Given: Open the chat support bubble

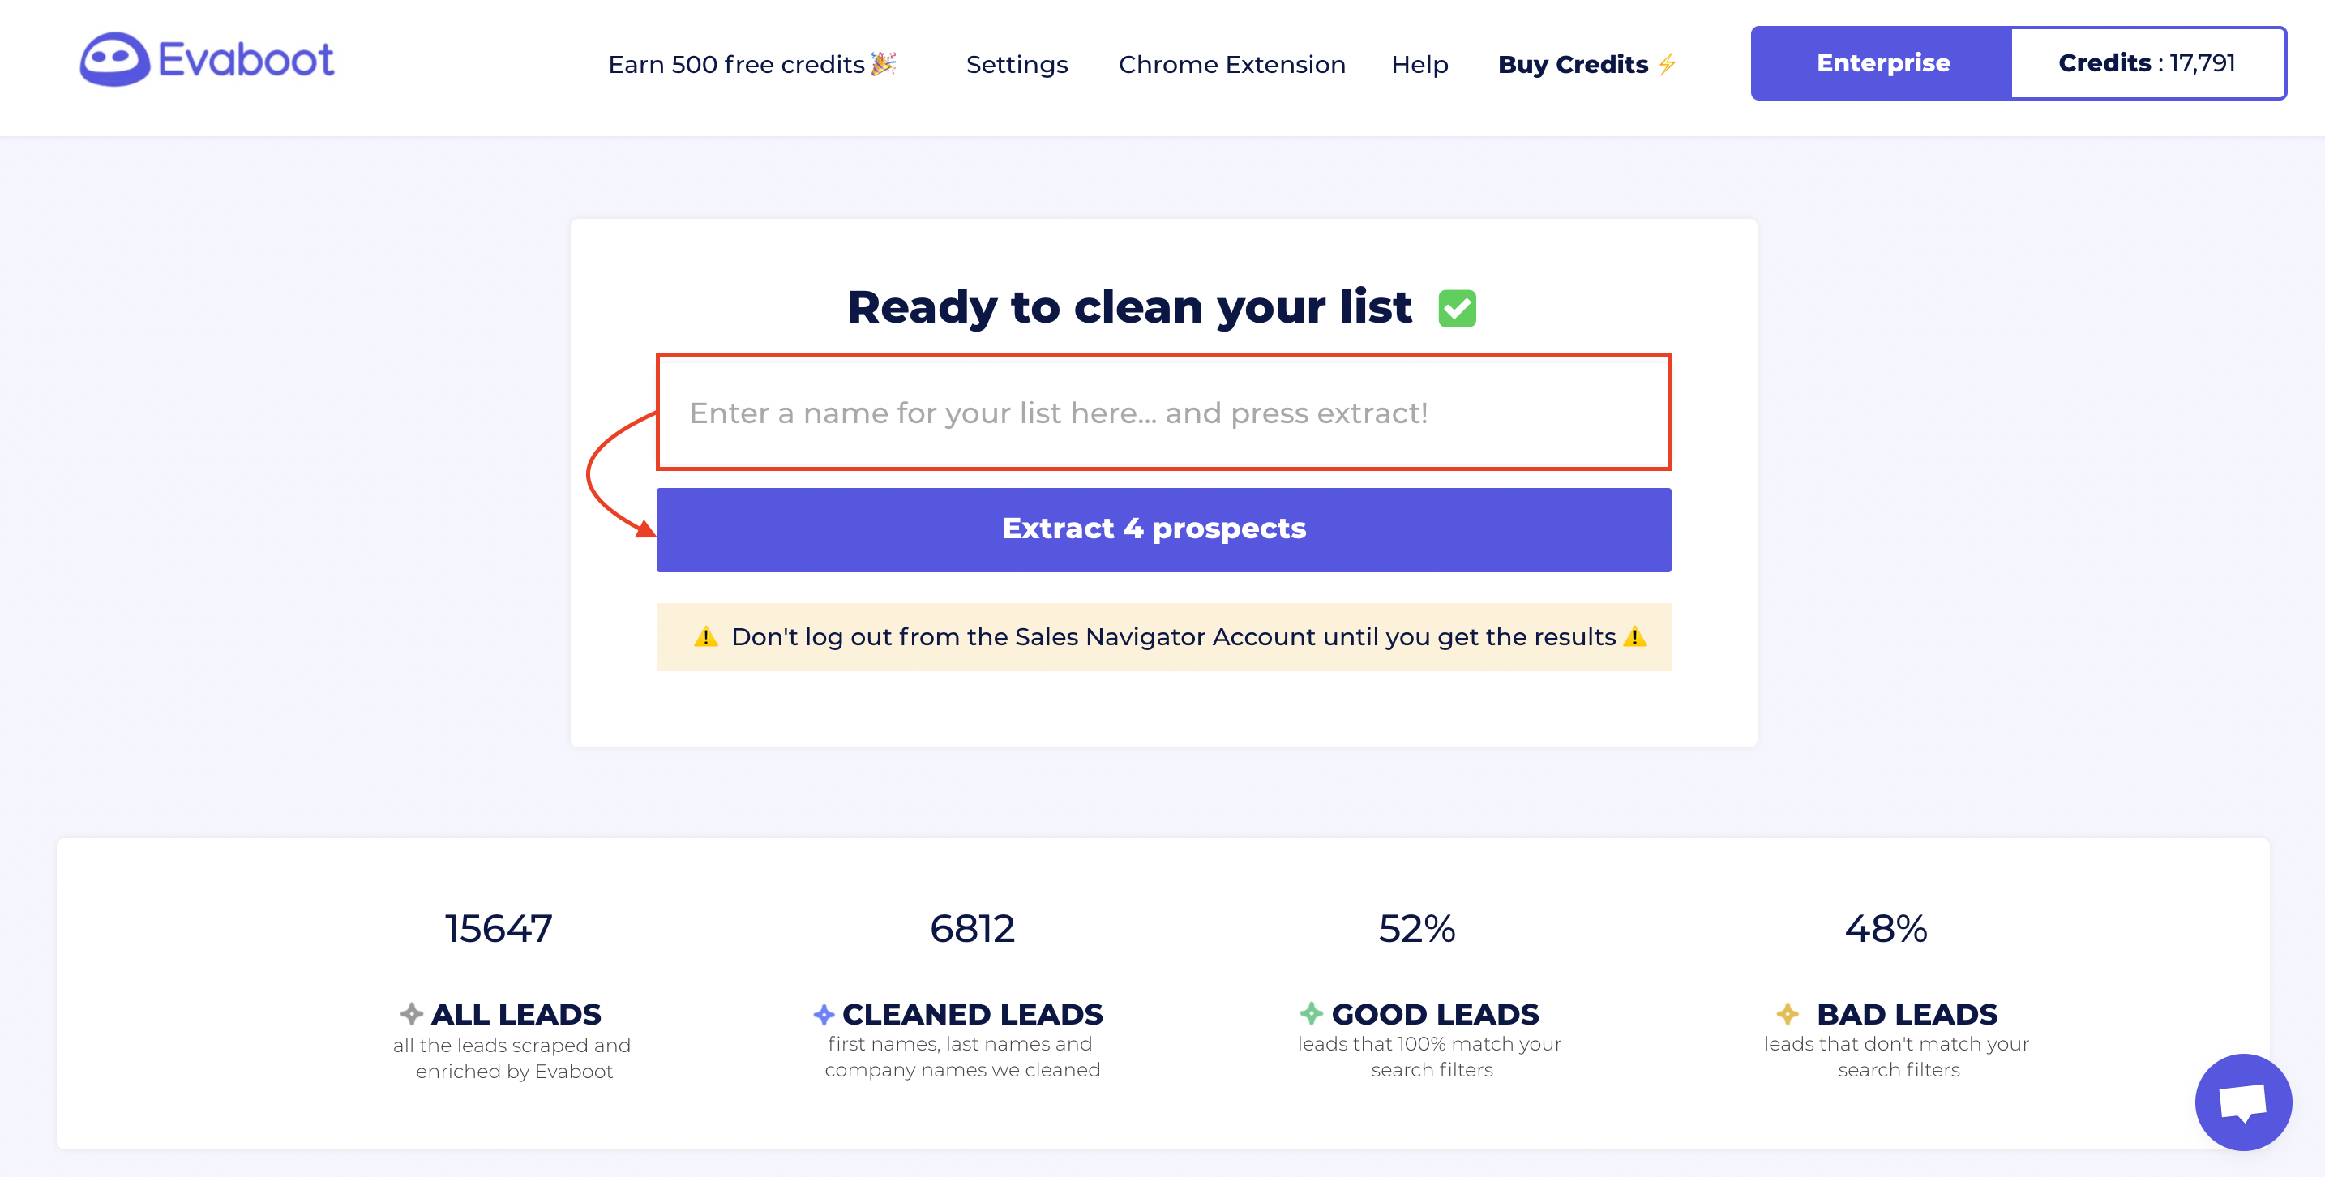Looking at the screenshot, I should (2243, 1101).
